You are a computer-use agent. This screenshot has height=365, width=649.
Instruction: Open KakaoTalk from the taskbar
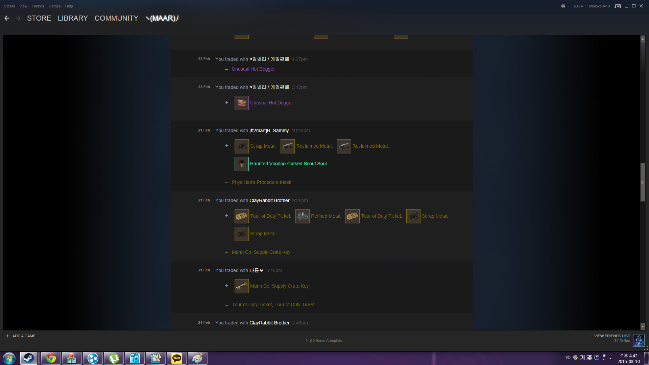tap(176, 358)
